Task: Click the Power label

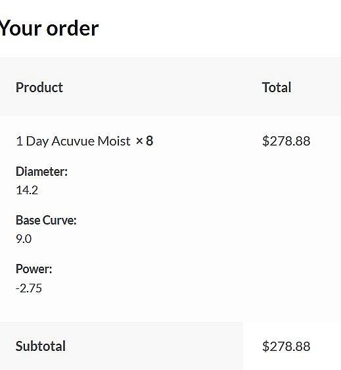Action: (x=34, y=269)
